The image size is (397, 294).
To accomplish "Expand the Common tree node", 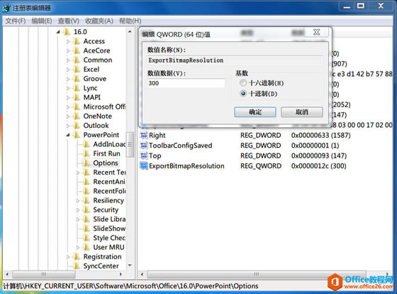I will click(68, 60).
